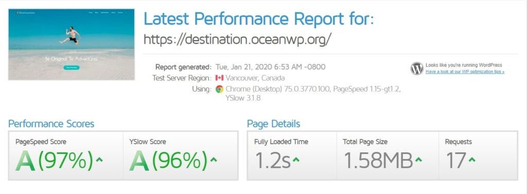The image size is (527, 194).
Task: Click the Report generated label
Action: point(184,67)
